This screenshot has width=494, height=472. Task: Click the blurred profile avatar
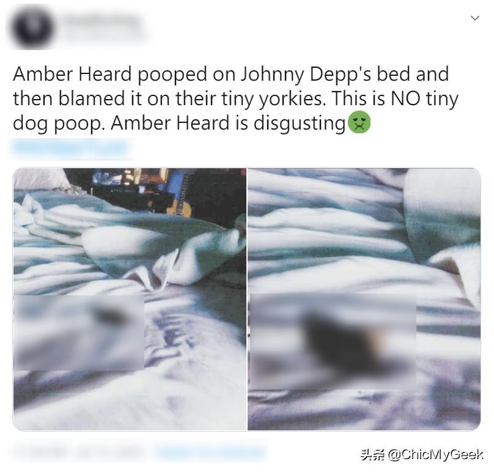[32, 27]
